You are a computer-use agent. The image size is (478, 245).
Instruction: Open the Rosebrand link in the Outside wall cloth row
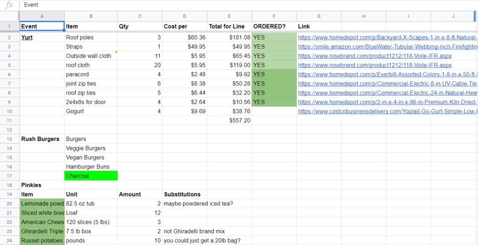tap(375, 56)
